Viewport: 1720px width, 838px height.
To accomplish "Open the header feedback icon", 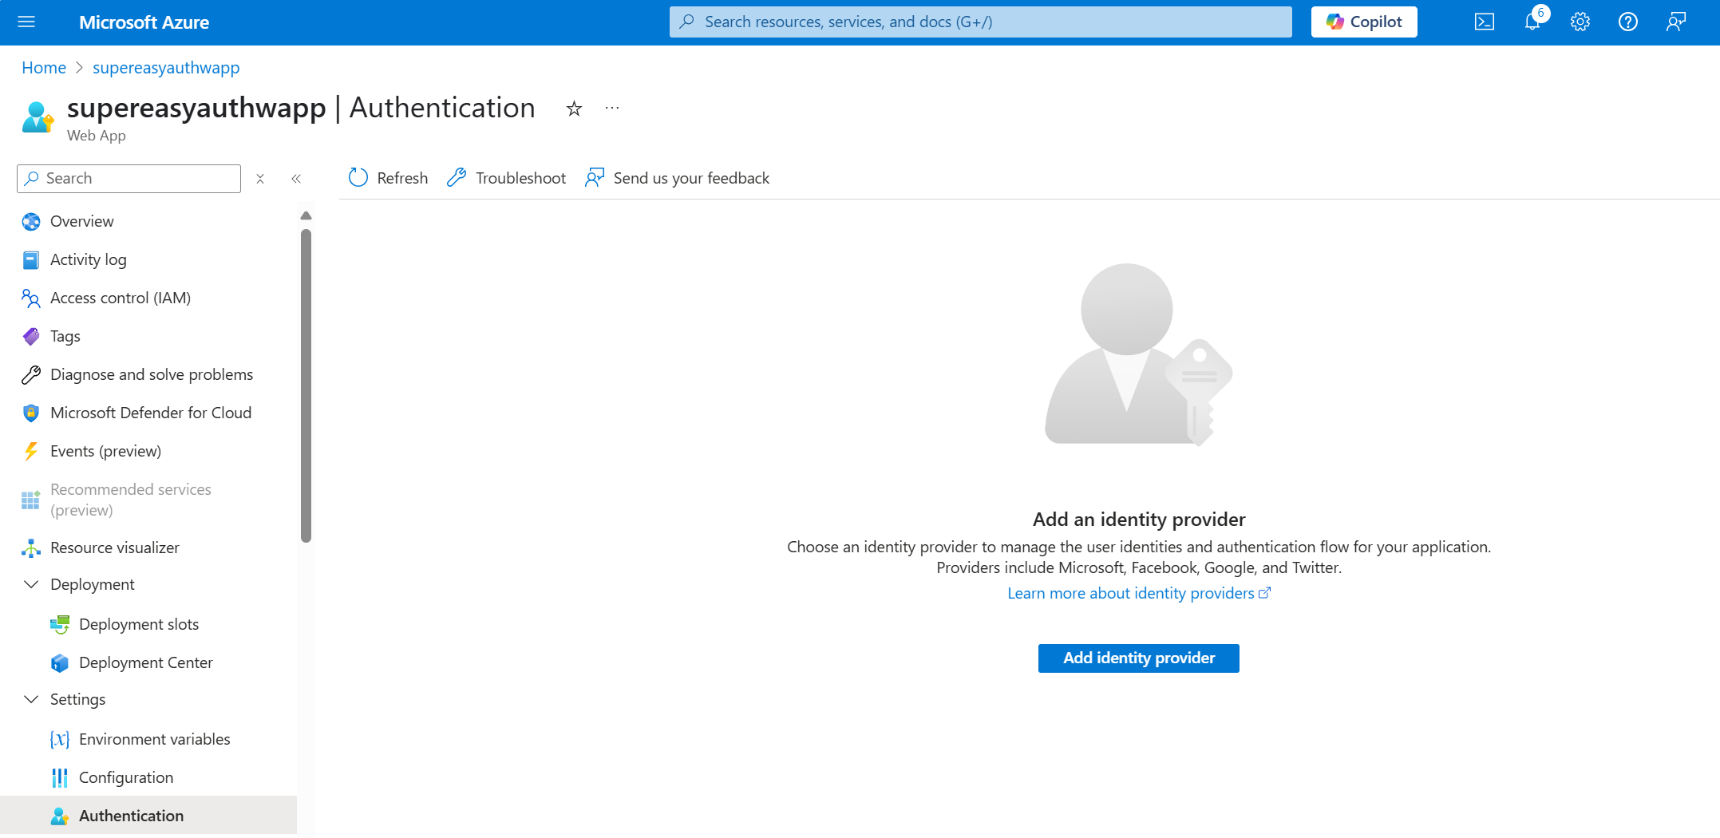I will [x=1675, y=22].
